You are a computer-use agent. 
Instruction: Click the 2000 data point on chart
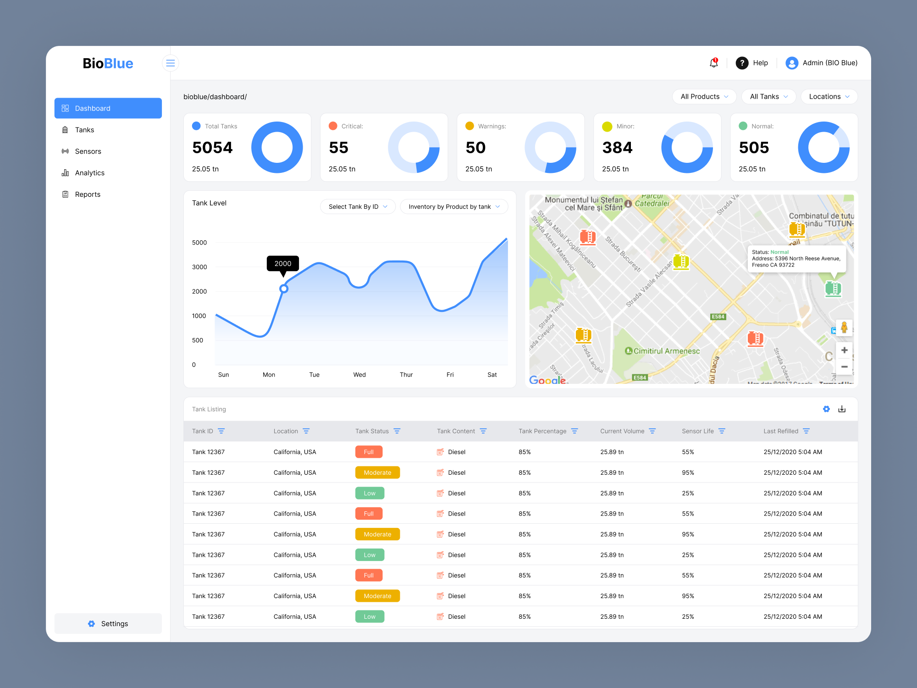click(284, 289)
